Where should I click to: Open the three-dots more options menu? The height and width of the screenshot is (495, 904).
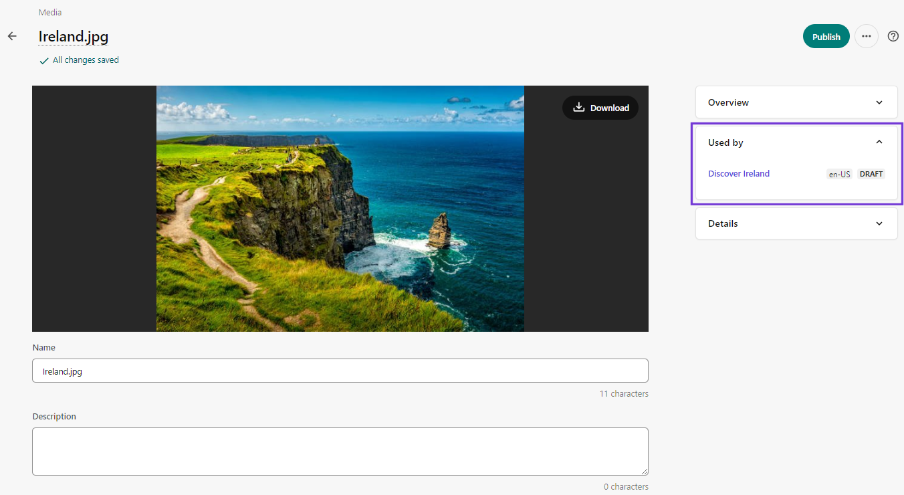(867, 36)
